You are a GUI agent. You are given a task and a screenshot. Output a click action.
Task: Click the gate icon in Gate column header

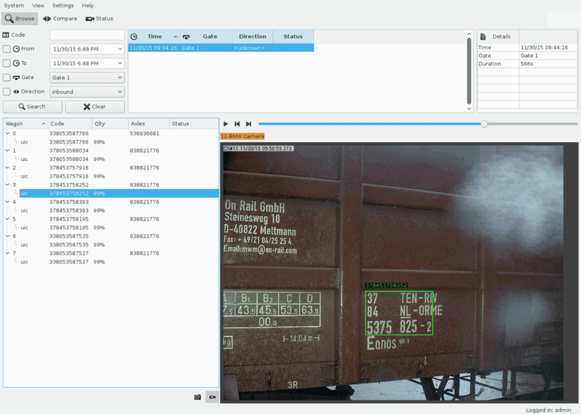tap(186, 37)
